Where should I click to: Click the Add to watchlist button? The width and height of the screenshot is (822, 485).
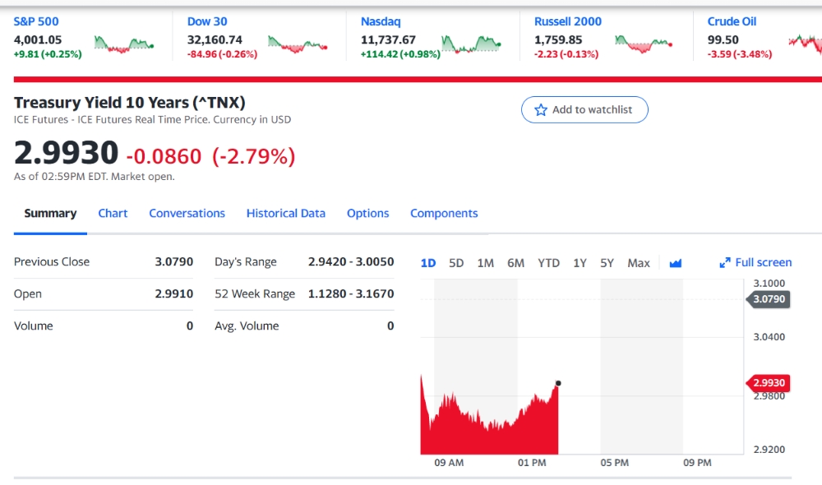point(584,109)
